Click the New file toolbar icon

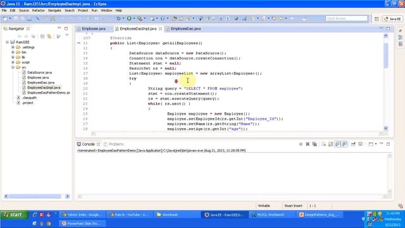(x=5, y=18)
